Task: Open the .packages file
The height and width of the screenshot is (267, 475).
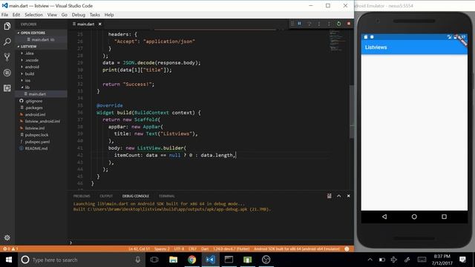Action: pyautogui.click(x=42, y=108)
